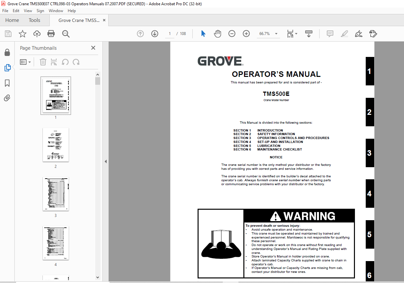Go to previous page arrow
This screenshot has height=283, width=404.
coord(140,34)
